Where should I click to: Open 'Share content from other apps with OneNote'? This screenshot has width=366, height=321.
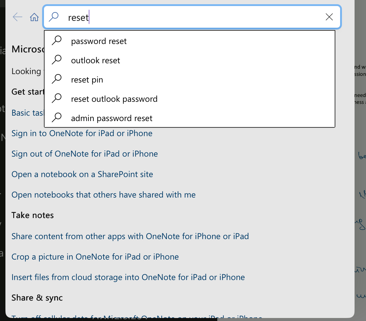click(130, 236)
